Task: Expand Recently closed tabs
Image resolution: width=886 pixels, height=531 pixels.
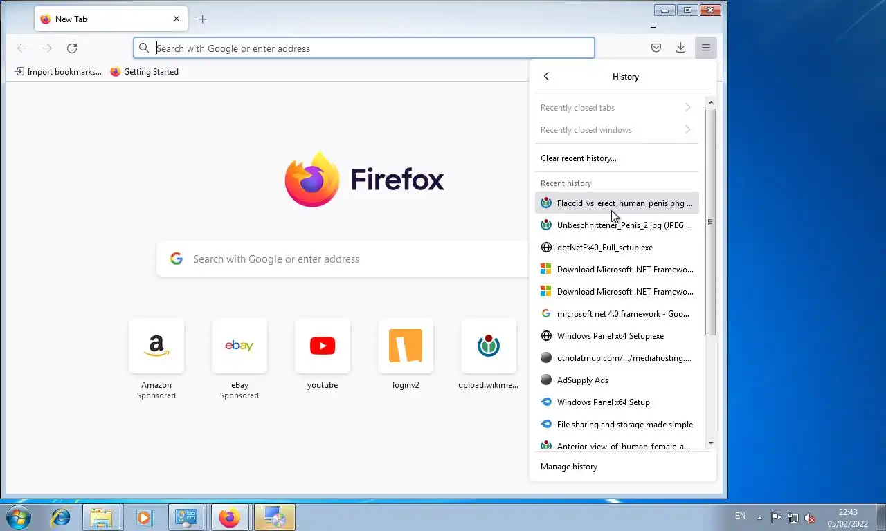Action: coord(617,108)
